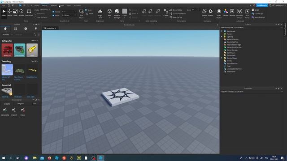Toggle the Collisions checkbox

(x=35, y=14)
